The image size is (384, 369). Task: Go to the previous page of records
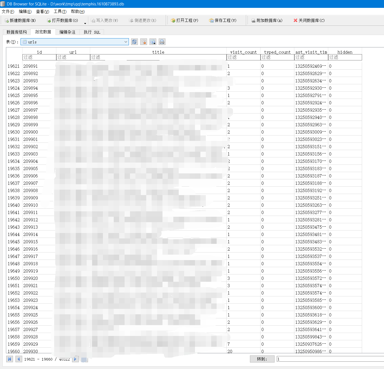tap(19, 359)
